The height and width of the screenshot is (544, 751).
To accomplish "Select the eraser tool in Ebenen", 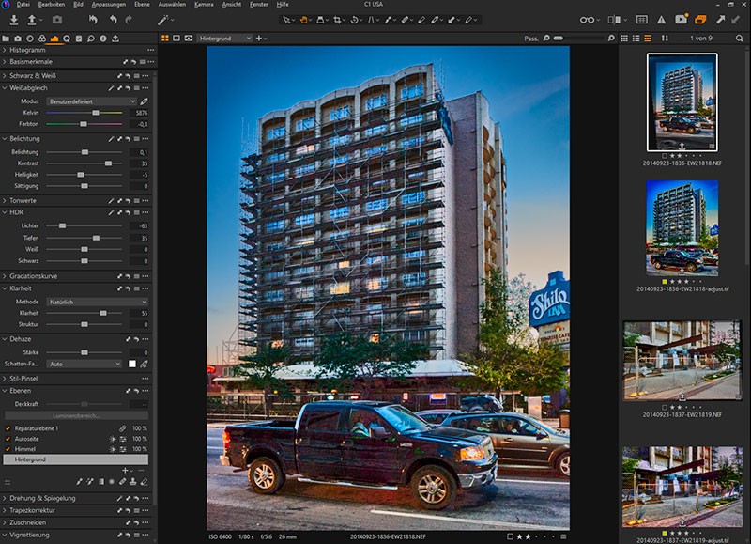I will click(x=145, y=481).
